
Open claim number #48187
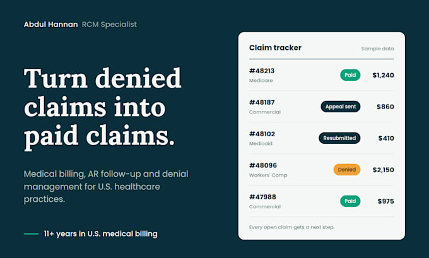click(x=262, y=102)
